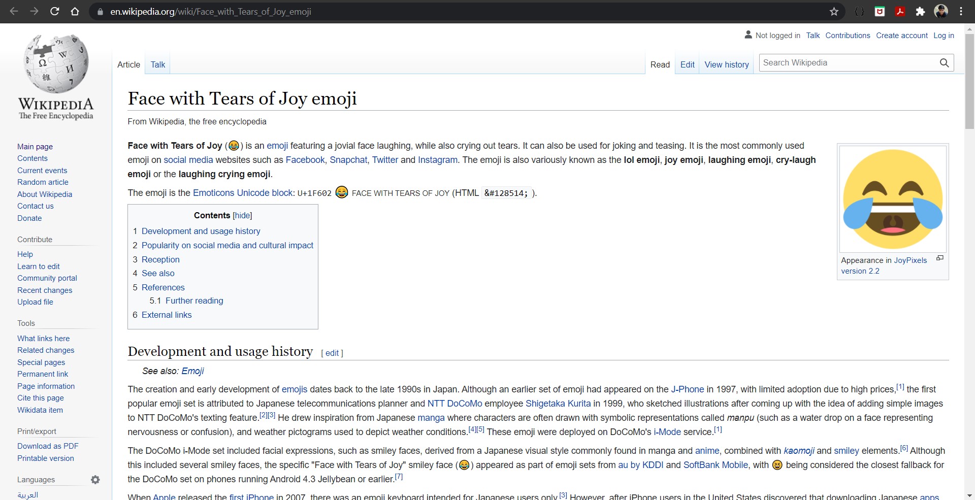Open What links here tool
Screen dimensions: 975x500
coord(43,339)
